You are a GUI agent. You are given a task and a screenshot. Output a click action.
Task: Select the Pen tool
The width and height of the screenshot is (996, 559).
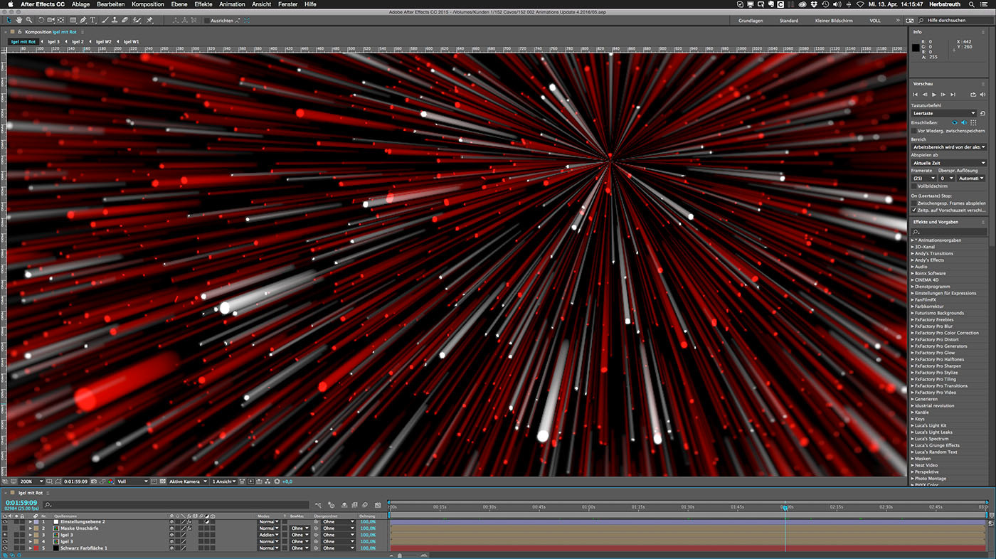point(83,20)
